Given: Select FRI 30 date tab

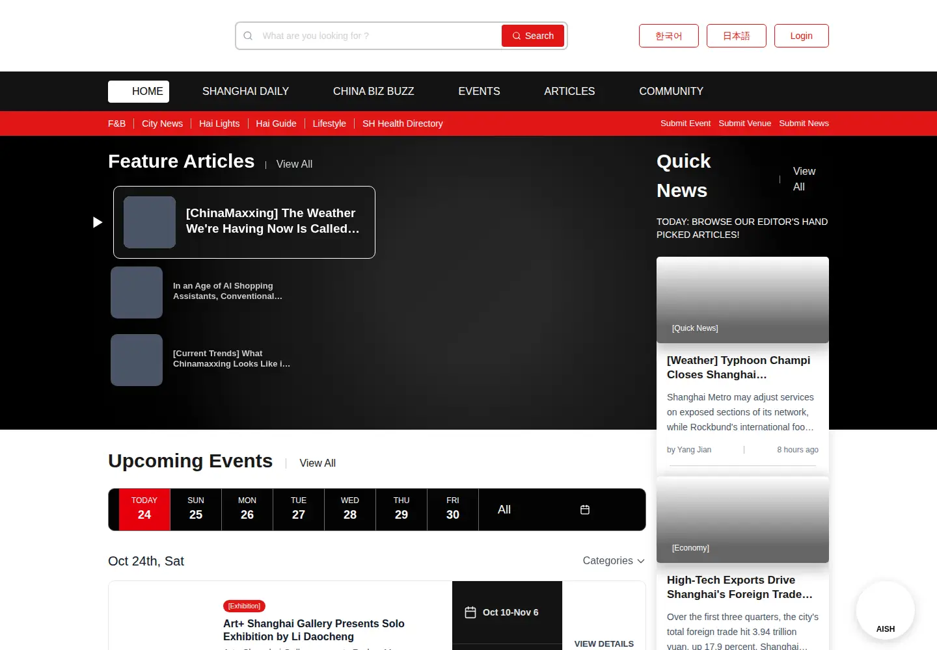Looking at the screenshot, I should [x=453, y=510].
